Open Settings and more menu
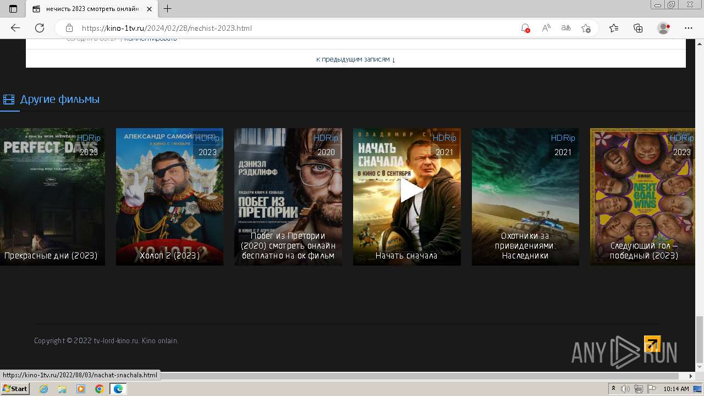 pyautogui.click(x=689, y=28)
